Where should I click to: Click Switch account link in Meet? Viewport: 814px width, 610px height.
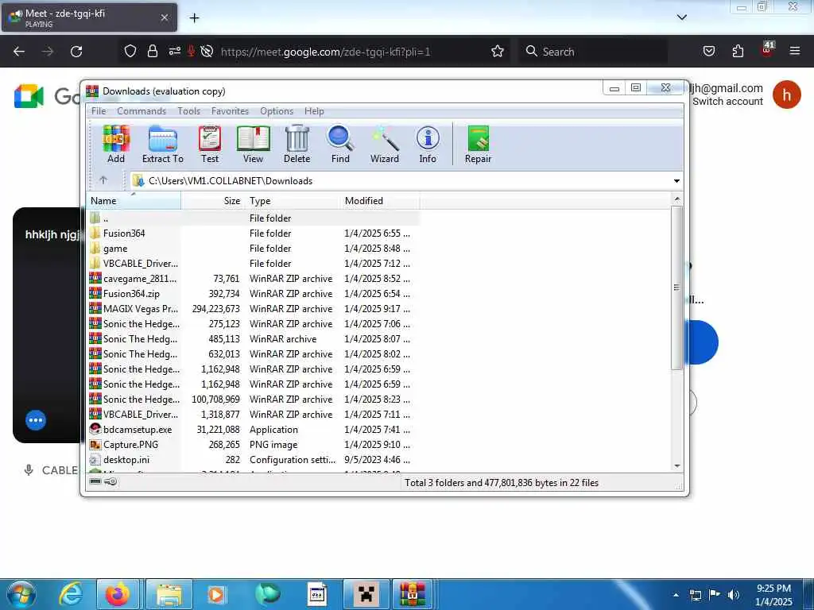click(x=727, y=102)
